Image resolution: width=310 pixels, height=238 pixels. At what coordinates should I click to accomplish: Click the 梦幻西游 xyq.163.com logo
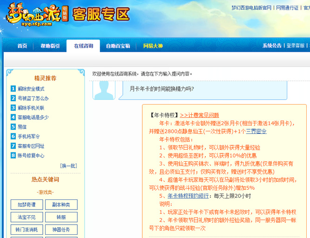coord(37,15)
